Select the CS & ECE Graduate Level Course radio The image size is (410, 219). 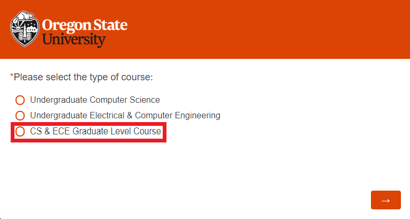pos(20,132)
